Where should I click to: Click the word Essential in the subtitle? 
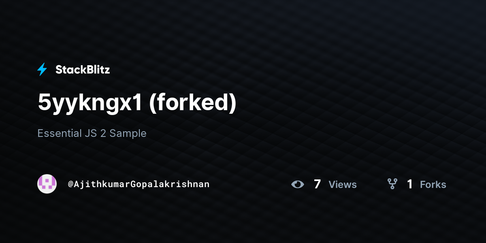59,133
